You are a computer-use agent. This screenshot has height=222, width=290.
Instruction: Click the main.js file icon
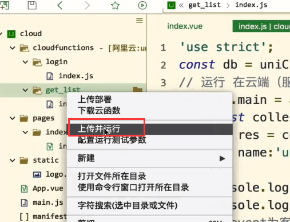point(24,202)
